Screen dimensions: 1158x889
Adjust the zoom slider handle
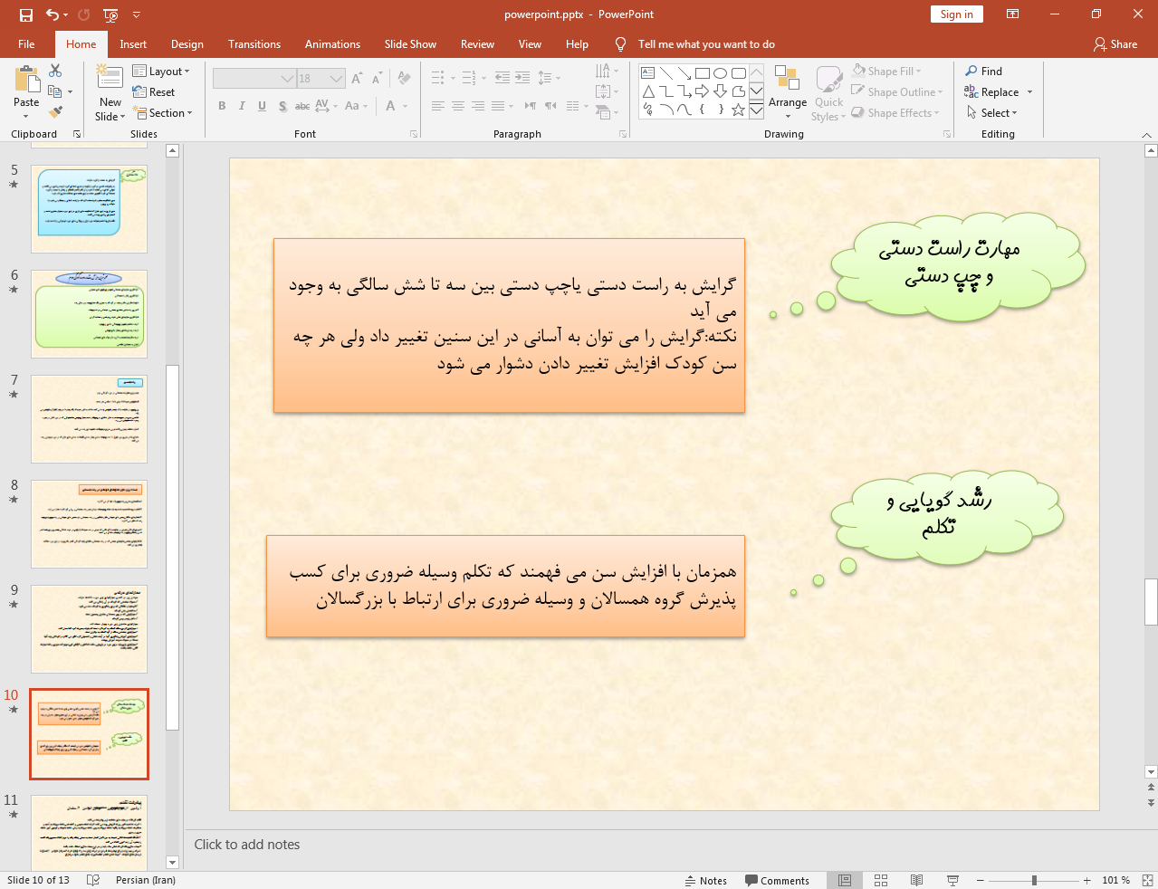(1034, 880)
